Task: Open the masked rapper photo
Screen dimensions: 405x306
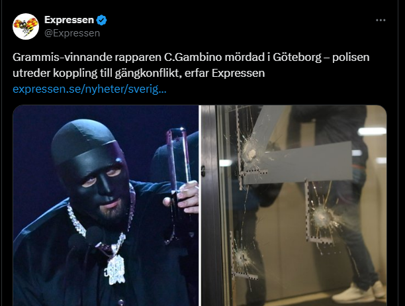Action: pyautogui.click(x=106, y=205)
